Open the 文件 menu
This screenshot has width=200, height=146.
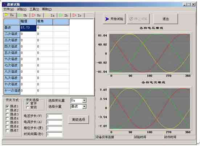coord(9,9)
